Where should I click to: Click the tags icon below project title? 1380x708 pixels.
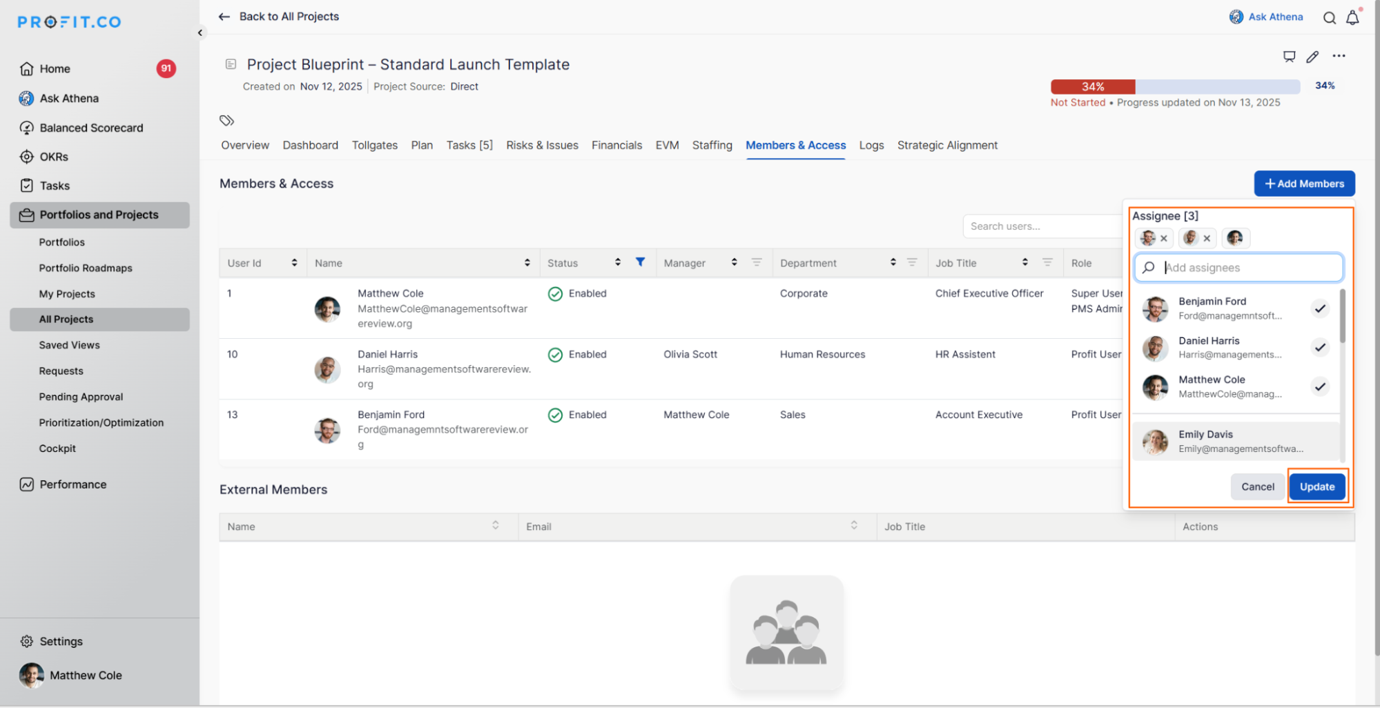[x=226, y=121]
